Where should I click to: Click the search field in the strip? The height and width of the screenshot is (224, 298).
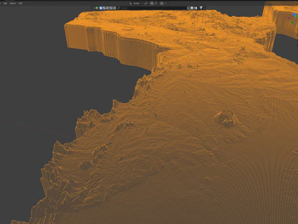coord(152,8)
